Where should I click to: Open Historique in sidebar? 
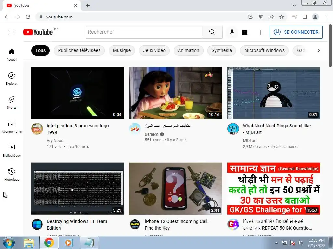(x=12, y=174)
